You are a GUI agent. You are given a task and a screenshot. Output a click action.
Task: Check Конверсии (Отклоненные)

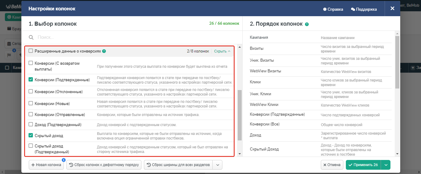tap(31, 91)
